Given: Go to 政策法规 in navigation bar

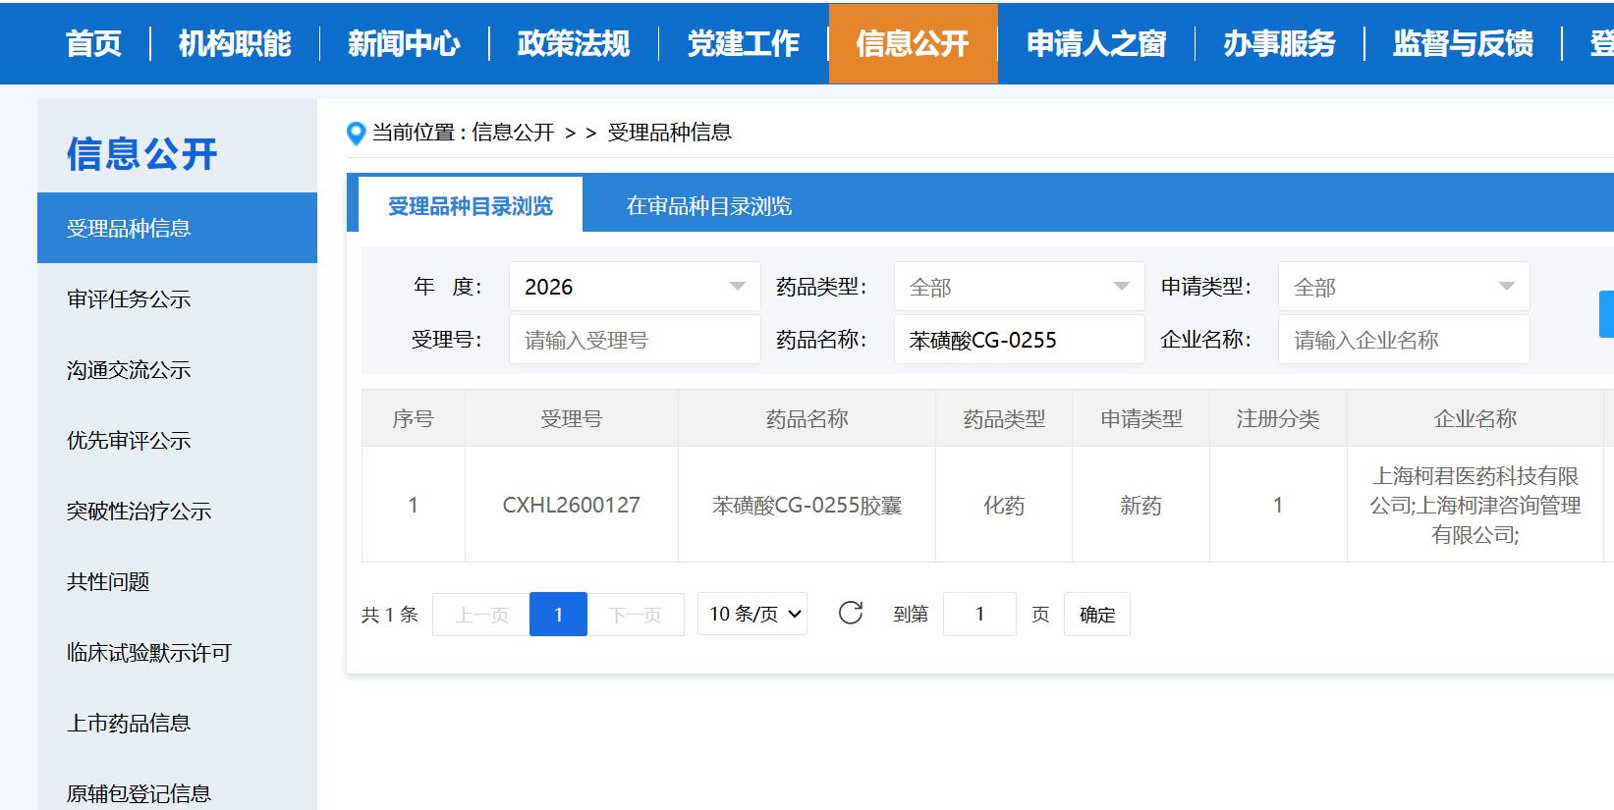Looking at the screenshot, I should tap(574, 44).
